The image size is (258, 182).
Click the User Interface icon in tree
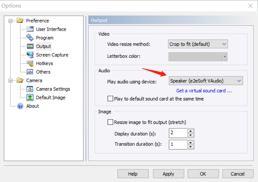pos(30,29)
